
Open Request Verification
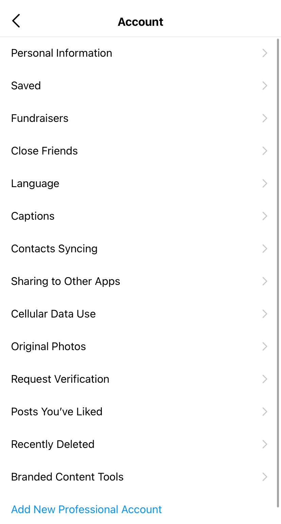click(x=60, y=379)
